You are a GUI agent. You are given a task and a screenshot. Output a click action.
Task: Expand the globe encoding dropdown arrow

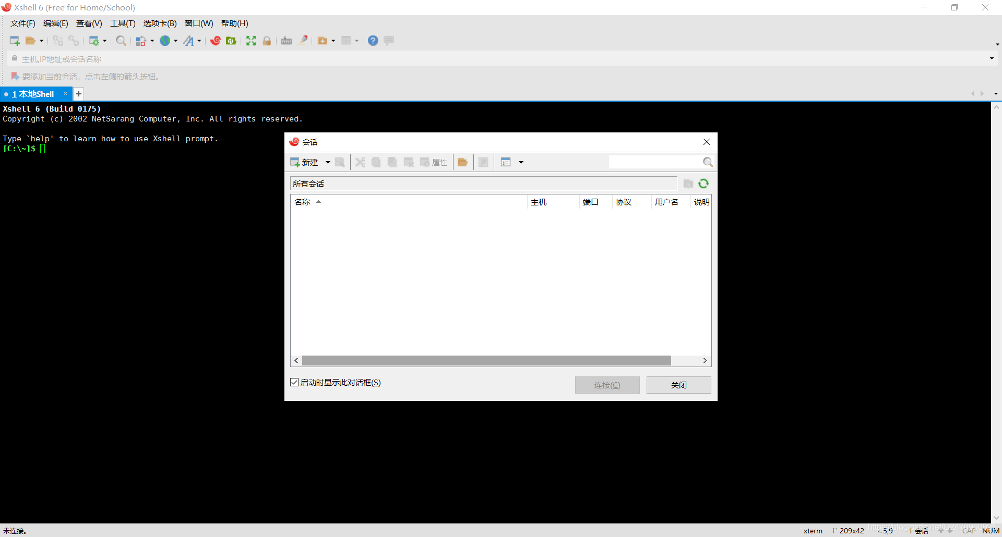[x=176, y=41]
